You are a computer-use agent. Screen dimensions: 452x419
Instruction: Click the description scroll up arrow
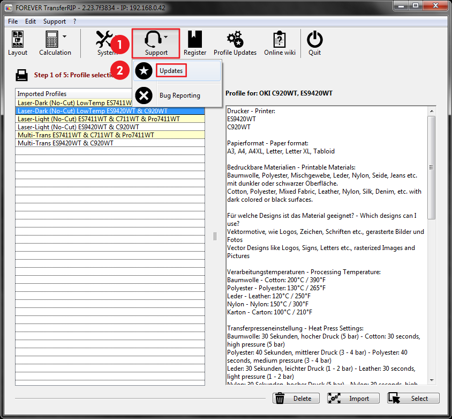coord(431,111)
